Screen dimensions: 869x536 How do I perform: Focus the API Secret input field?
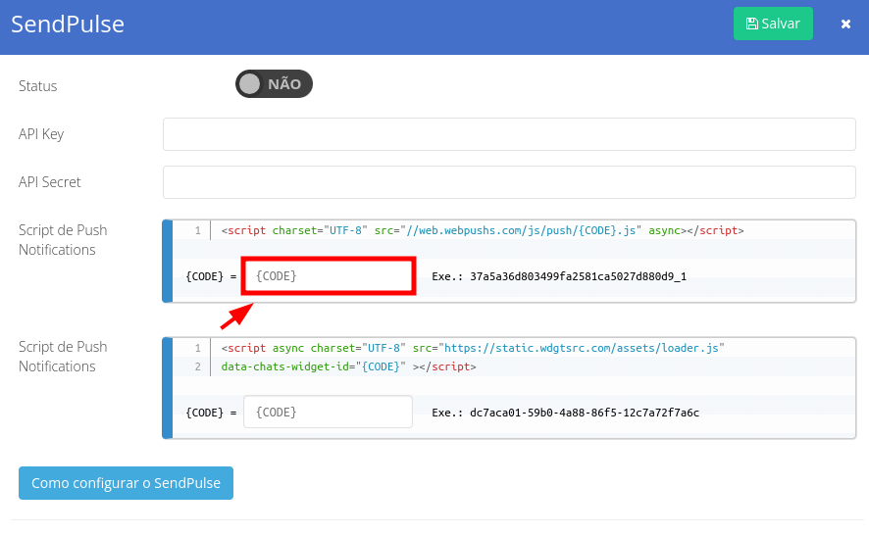tap(509, 182)
